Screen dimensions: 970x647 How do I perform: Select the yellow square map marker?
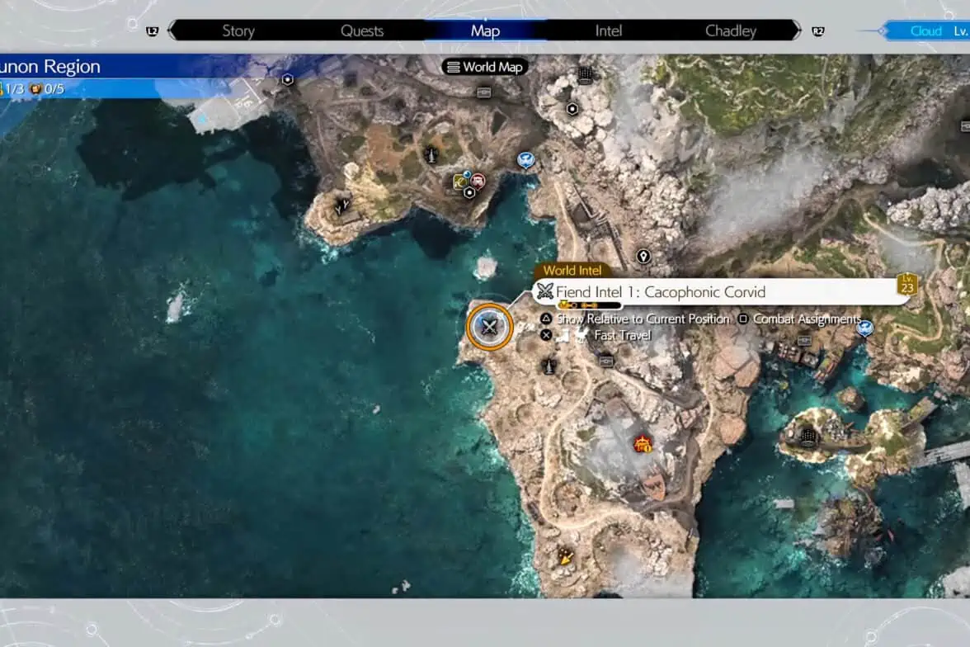460,182
